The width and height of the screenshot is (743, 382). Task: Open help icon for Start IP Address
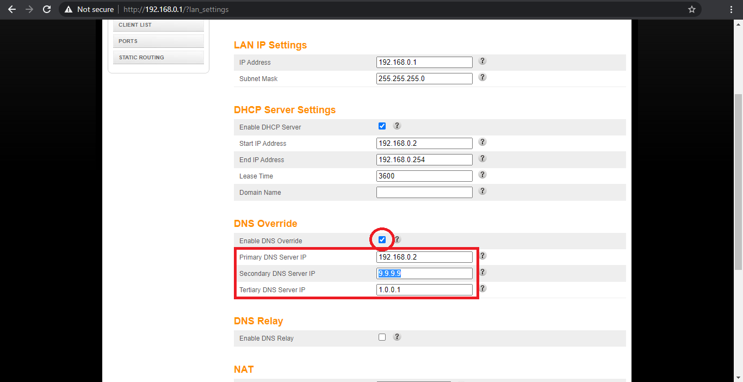coord(482,142)
